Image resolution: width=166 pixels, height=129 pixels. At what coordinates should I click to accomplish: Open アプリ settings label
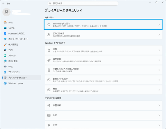tap(10, 50)
